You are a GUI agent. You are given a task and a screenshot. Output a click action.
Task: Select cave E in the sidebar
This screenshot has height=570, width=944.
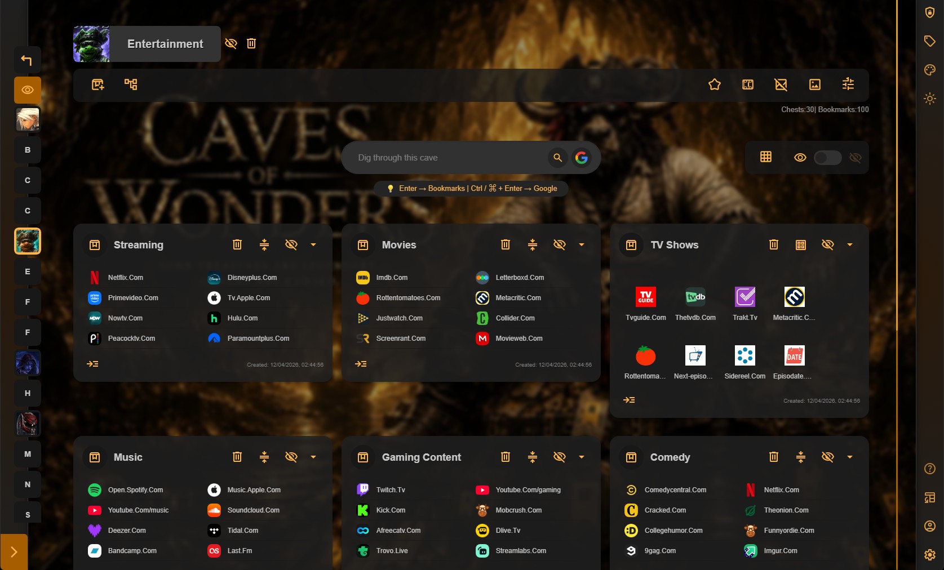pos(28,271)
